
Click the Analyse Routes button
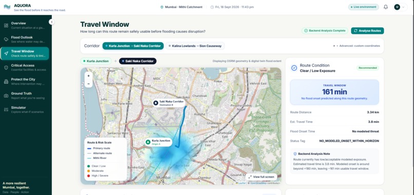point(367,31)
